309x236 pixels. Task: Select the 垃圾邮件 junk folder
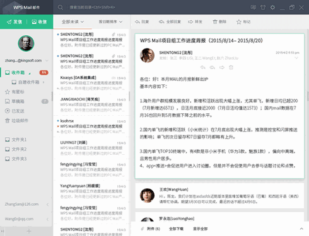pos(16,121)
